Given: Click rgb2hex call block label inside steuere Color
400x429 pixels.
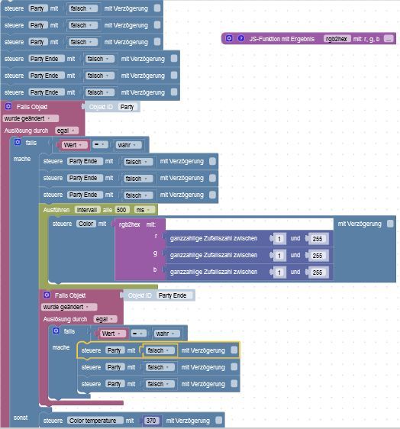Looking at the screenshot, I should click(130, 224).
